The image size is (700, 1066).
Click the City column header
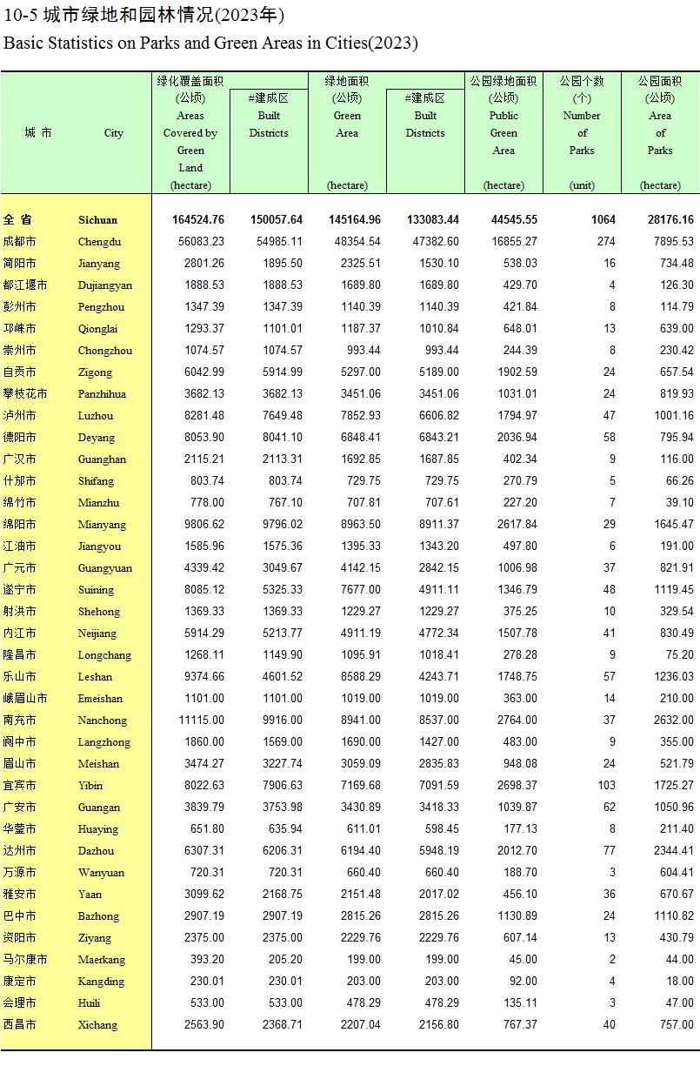[x=114, y=133]
